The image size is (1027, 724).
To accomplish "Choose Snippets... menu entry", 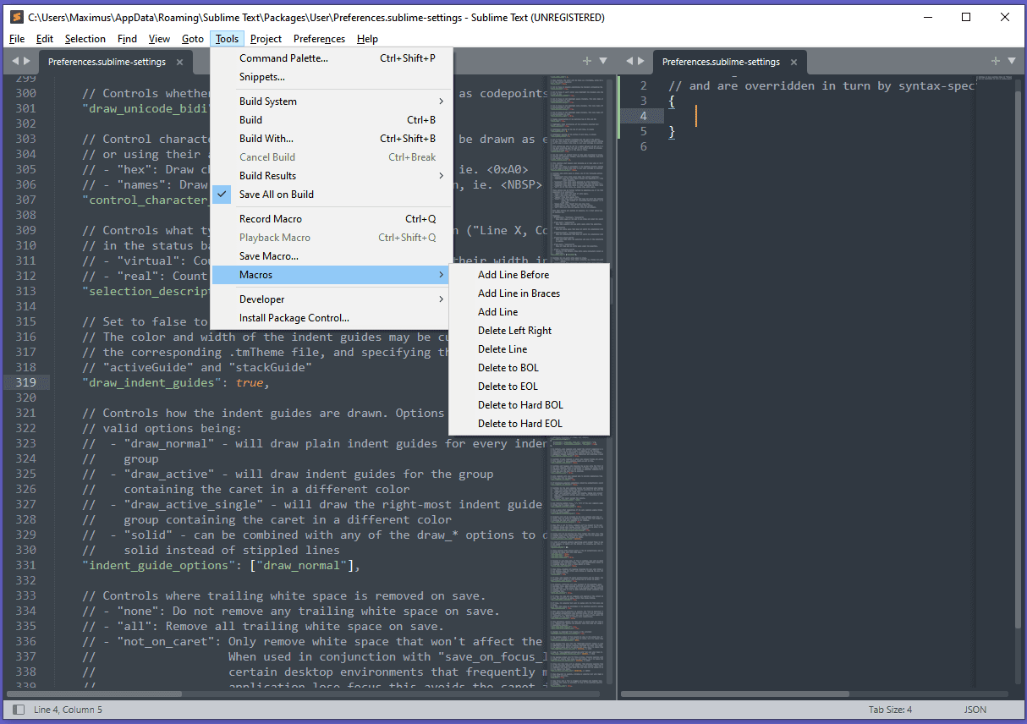I will 332,77.
